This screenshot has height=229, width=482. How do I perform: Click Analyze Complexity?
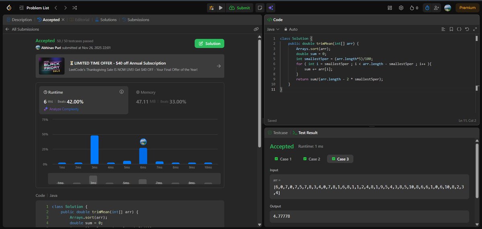(61, 109)
